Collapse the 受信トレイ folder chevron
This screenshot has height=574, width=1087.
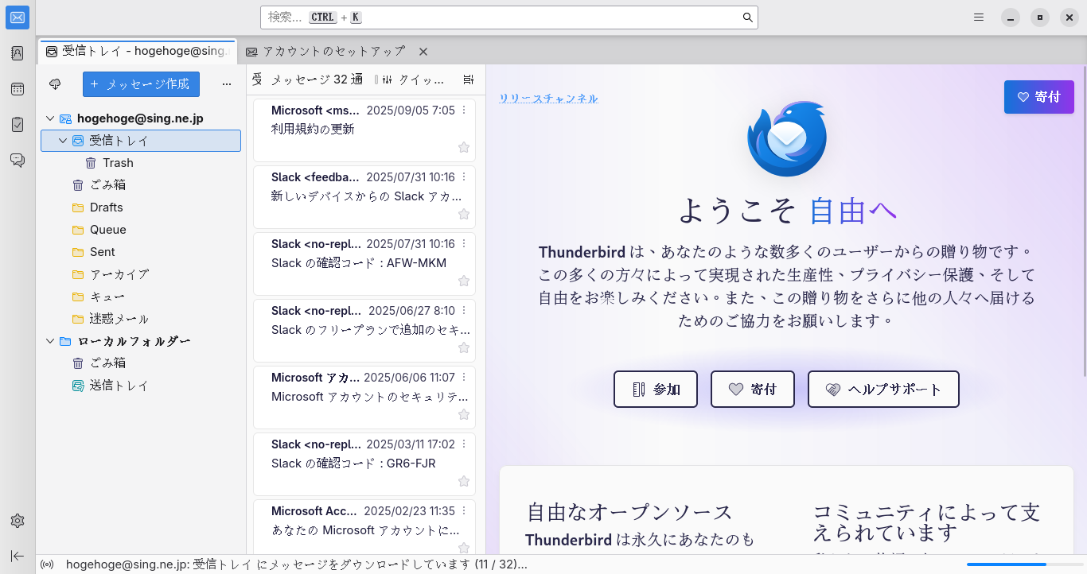point(63,141)
